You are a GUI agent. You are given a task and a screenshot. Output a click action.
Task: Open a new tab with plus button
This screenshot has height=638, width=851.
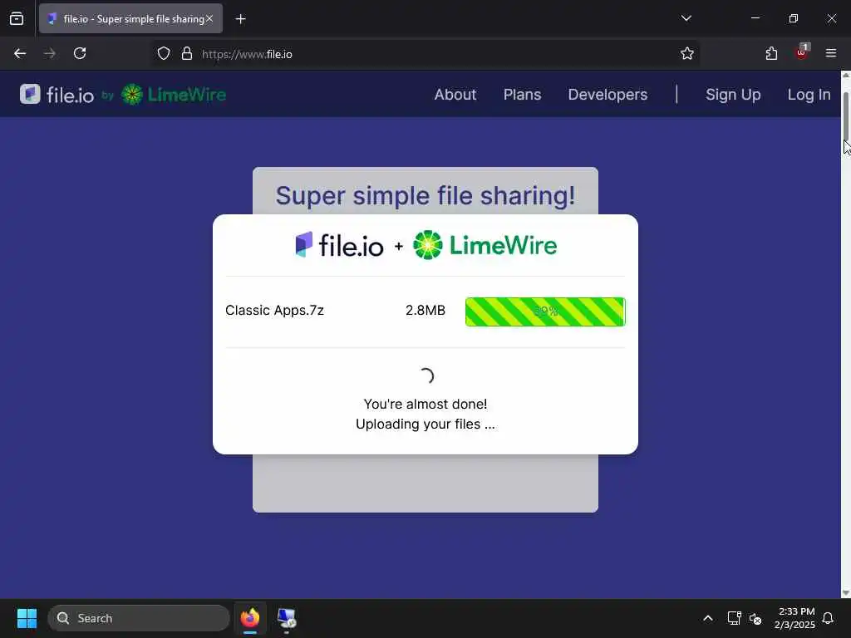(240, 19)
